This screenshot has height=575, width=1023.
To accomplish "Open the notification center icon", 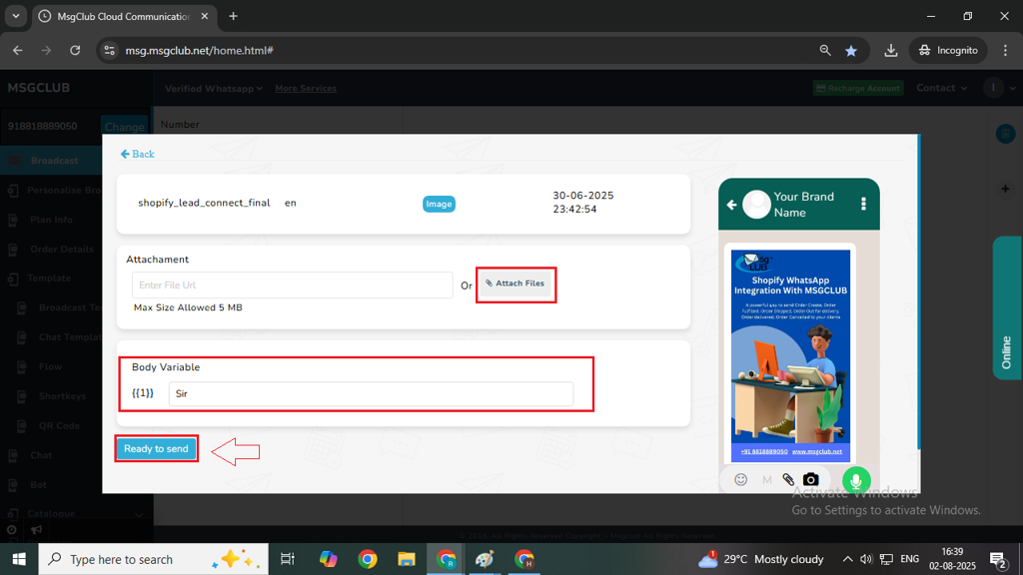I will click(x=998, y=559).
